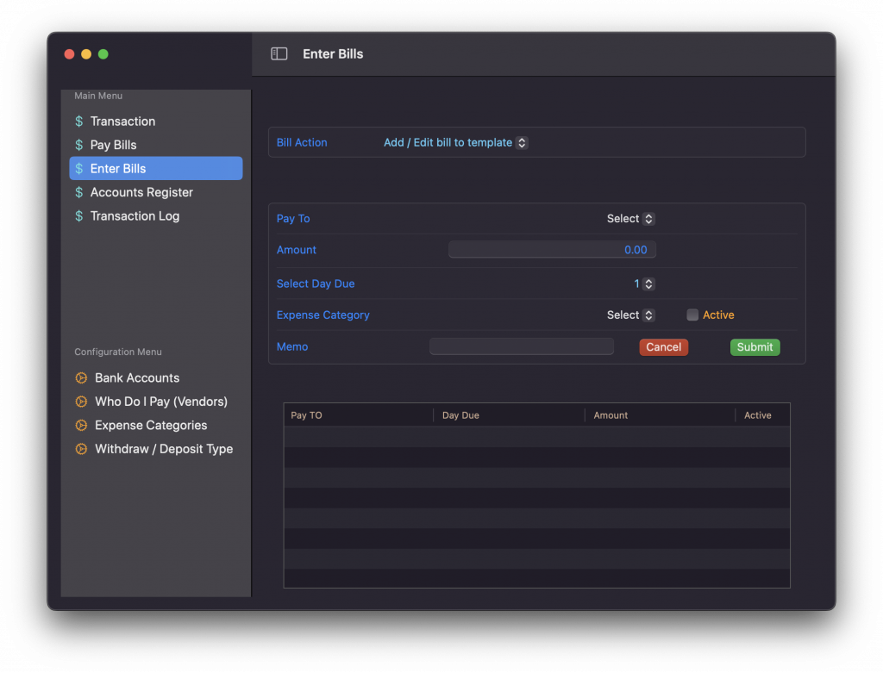Enable the Active checkbox
This screenshot has height=673, width=883.
coord(692,315)
